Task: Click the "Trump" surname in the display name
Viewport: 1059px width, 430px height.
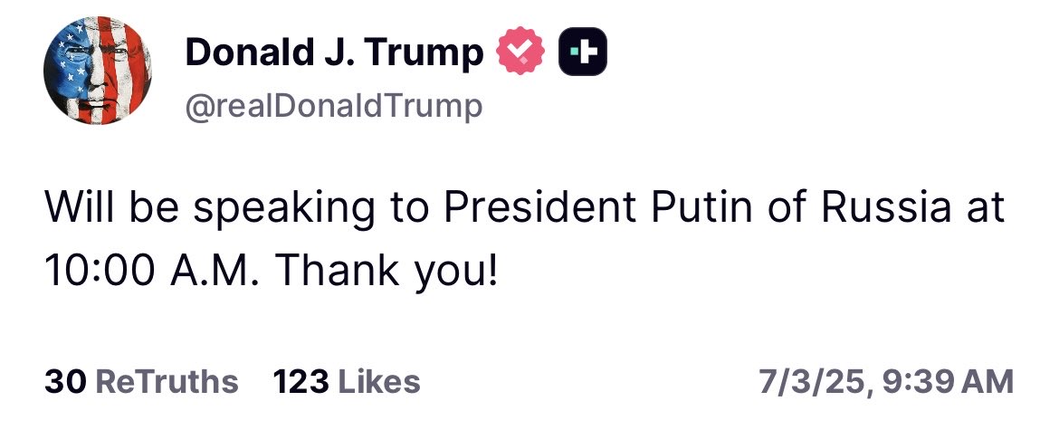Action: tap(427, 54)
